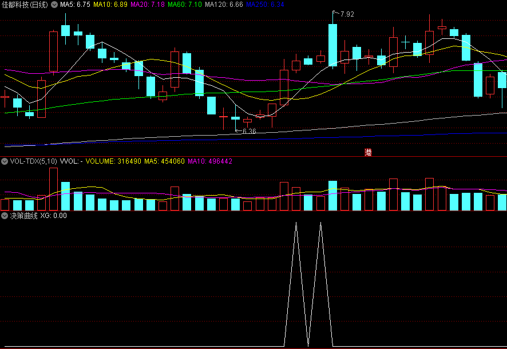Click the MA250: 6.34 label
Viewport: 507px width, 349px height.
pos(265,5)
